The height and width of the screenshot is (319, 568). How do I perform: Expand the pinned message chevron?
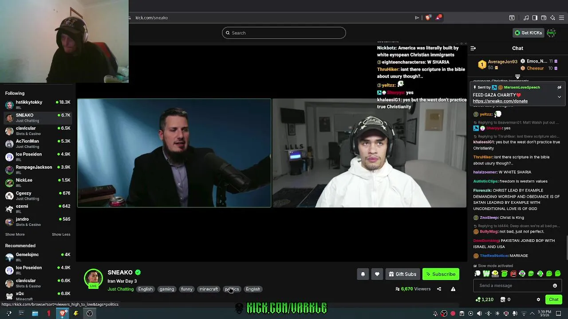(x=559, y=97)
